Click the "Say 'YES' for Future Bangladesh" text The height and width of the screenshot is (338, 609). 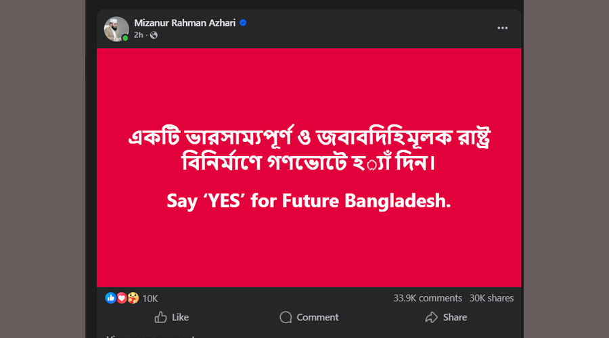pos(309,201)
